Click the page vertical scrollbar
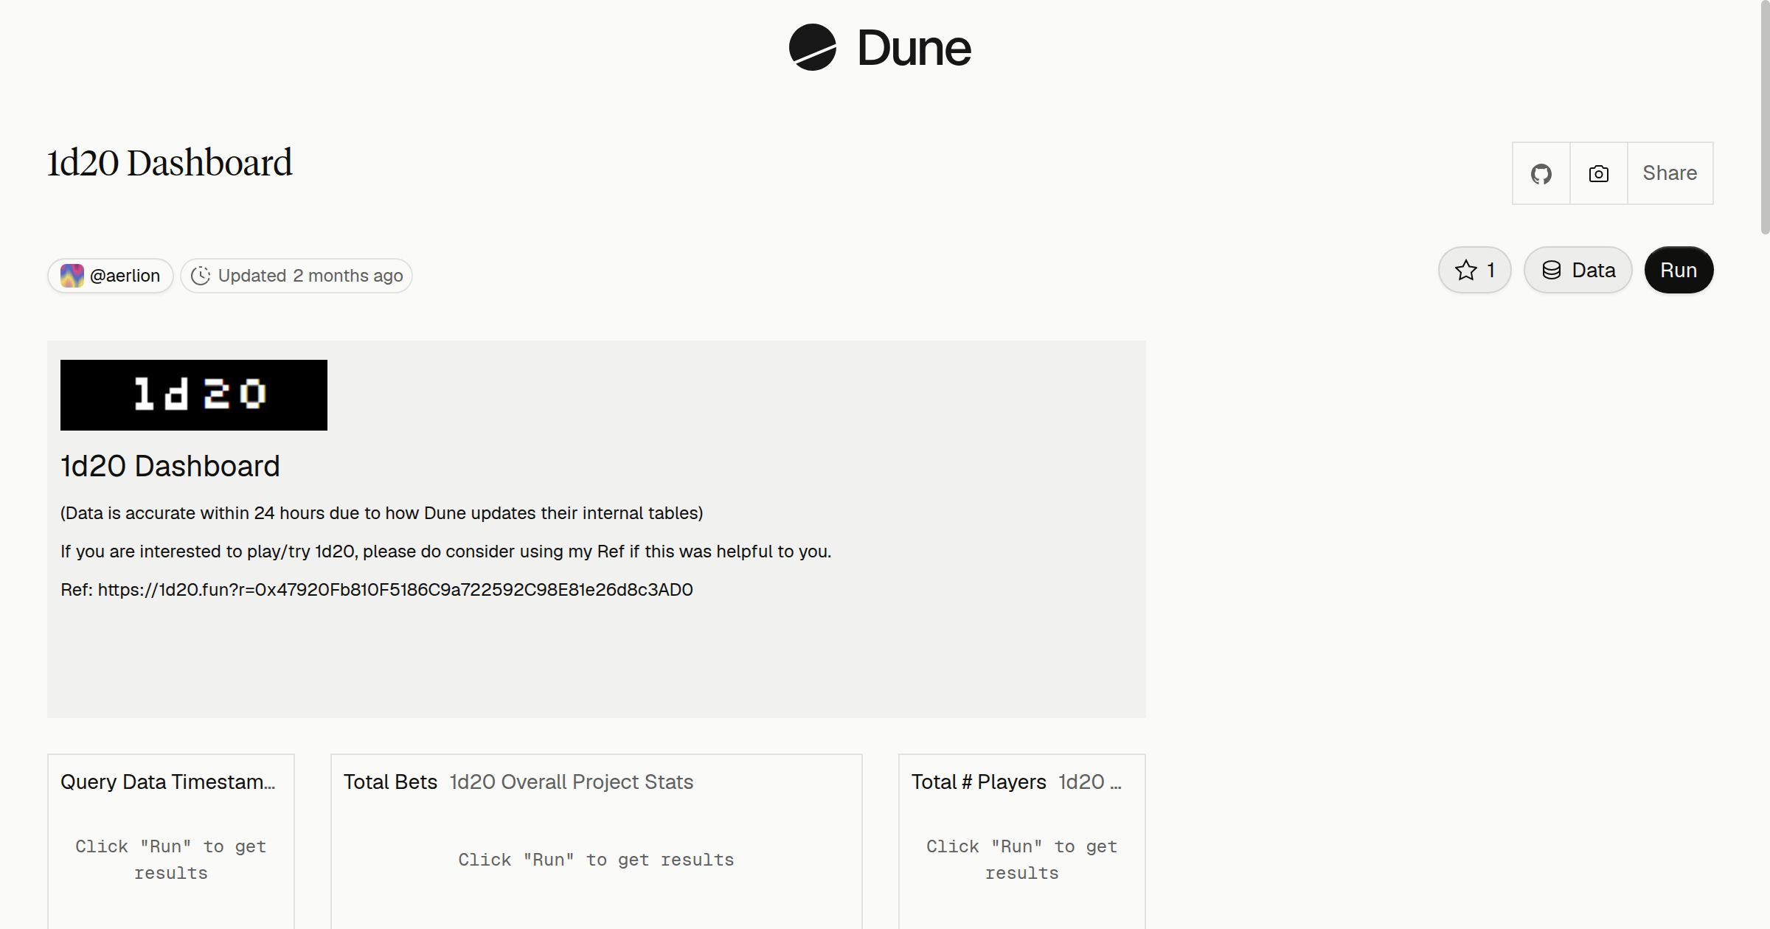This screenshot has width=1770, height=929. 1765,118
